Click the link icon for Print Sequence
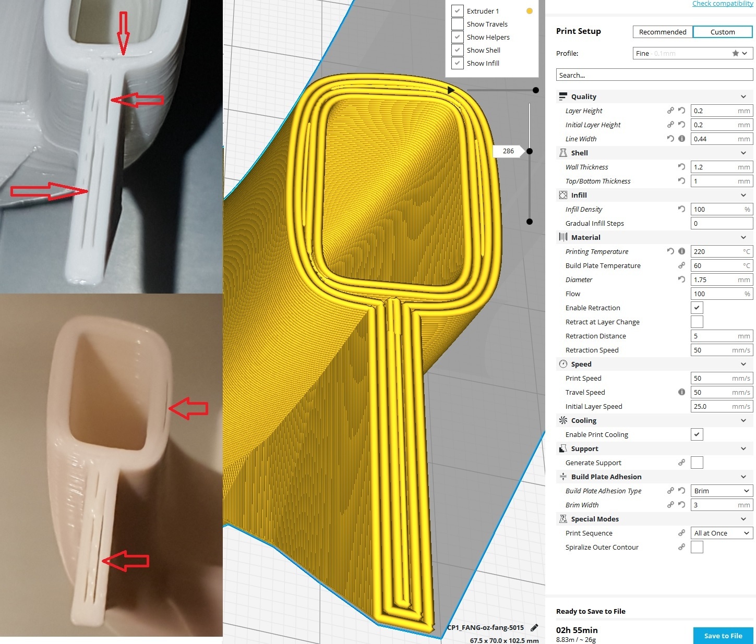 [681, 533]
